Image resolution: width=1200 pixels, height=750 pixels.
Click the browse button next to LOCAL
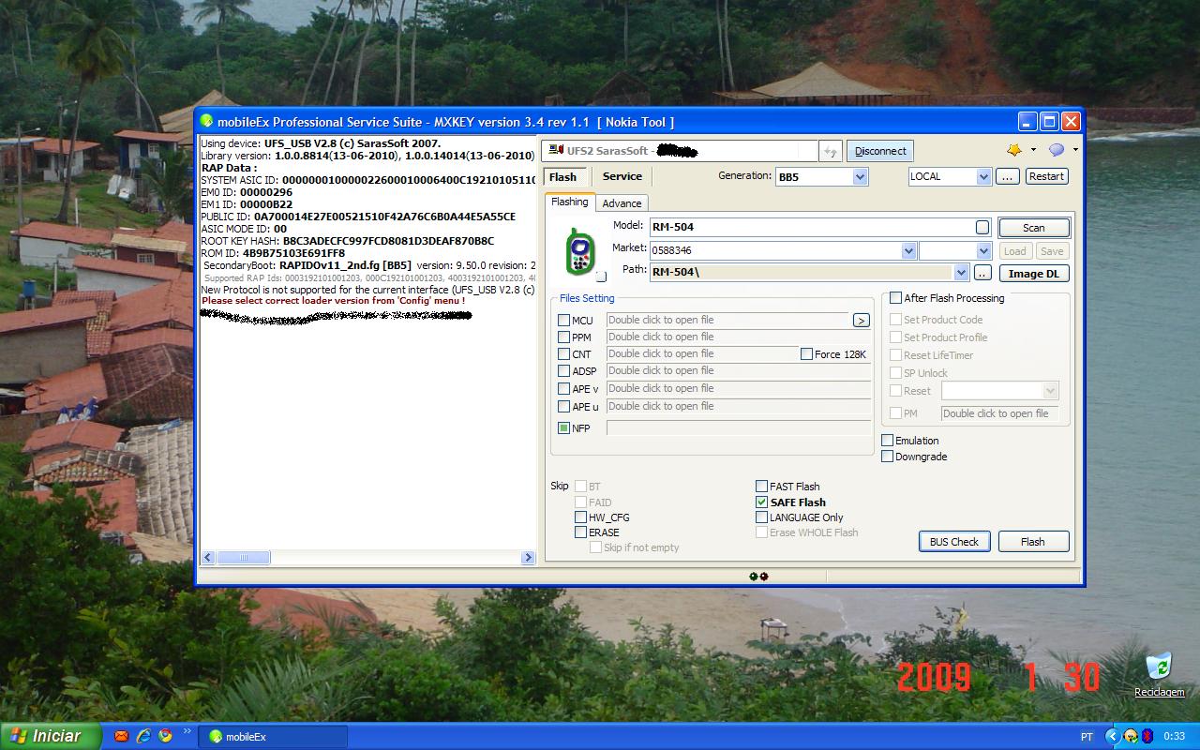click(1007, 176)
